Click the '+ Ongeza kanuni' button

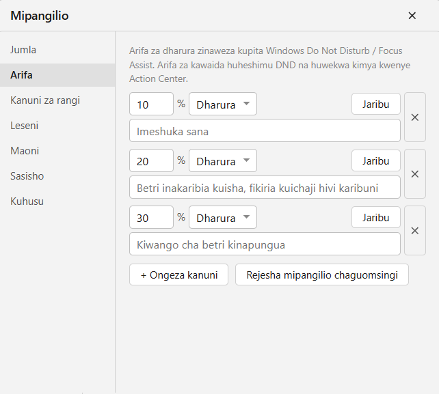pyautogui.click(x=178, y=275)
